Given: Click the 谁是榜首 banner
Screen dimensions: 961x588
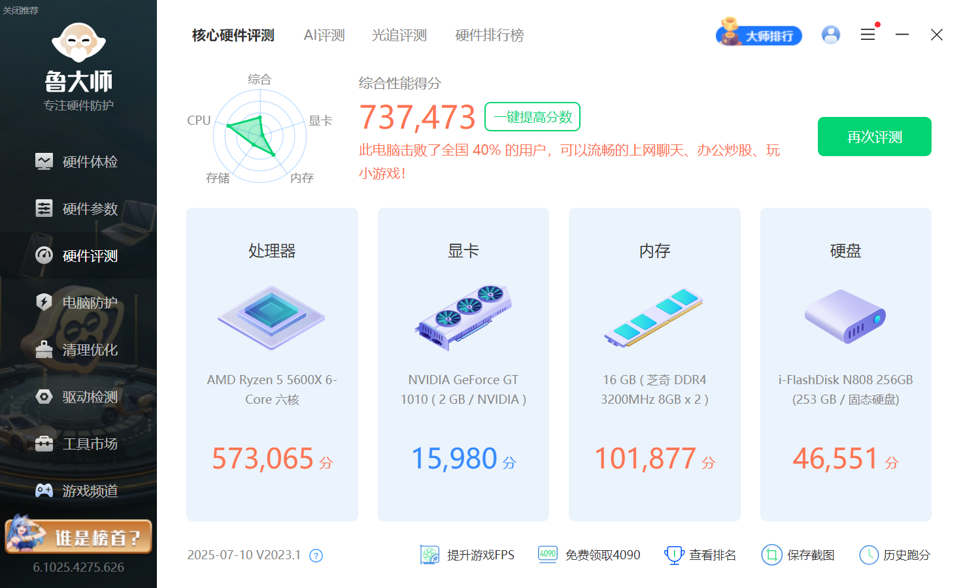Looking at the screenshot, I should coord(78,535).
